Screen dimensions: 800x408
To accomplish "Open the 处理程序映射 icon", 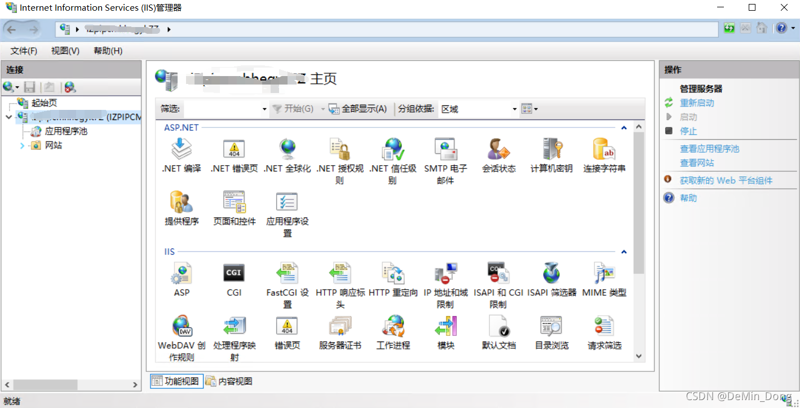I will 234,326.
